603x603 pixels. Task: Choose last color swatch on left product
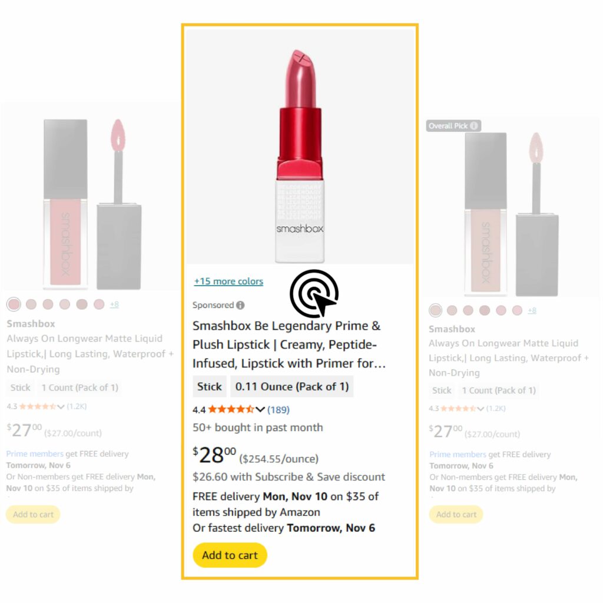click(99, 304)
